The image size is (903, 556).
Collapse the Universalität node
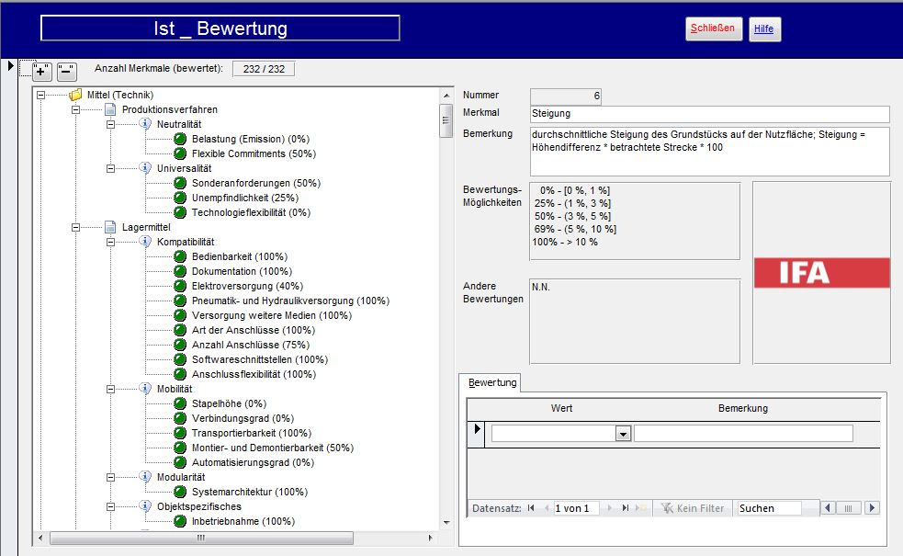click(x=110, y=168)
